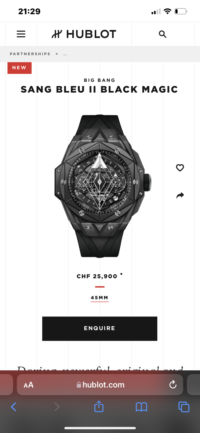Go back with Safari back arrow
200x433 pixels.
point(13,407)
